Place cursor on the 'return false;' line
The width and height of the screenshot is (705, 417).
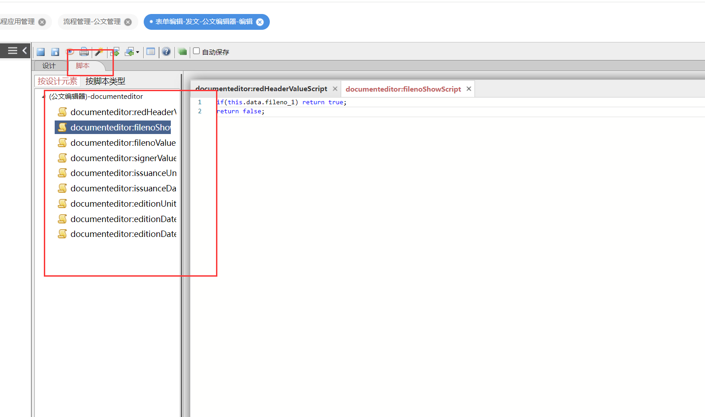tap(241, 111)
